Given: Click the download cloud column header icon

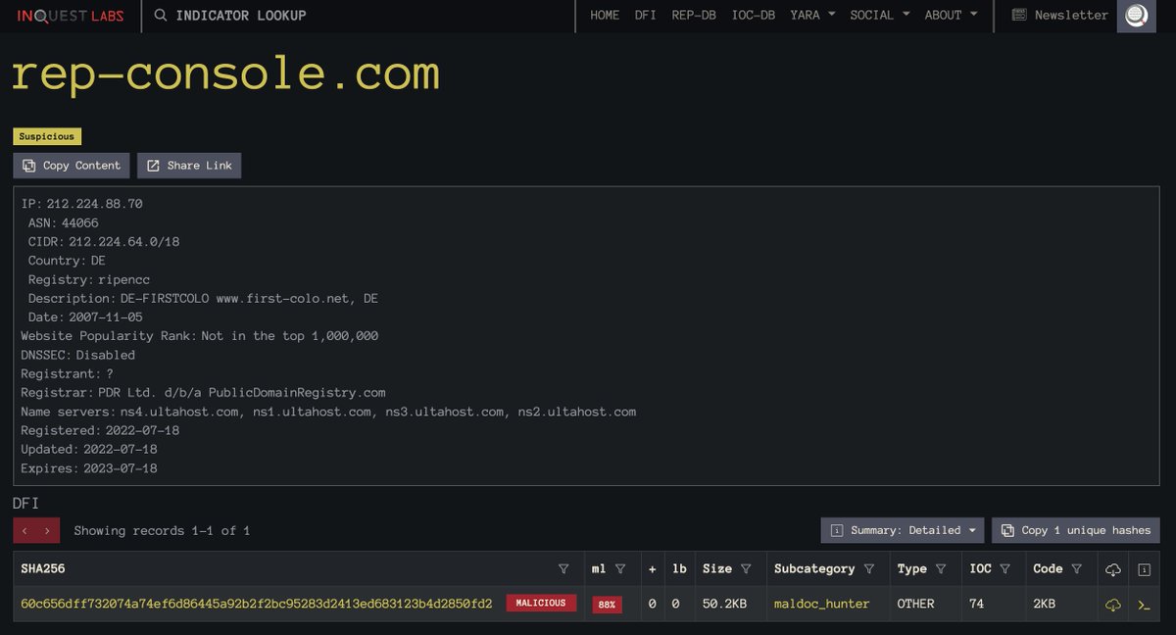Looking at the screenshot, I should point(1112,569).
